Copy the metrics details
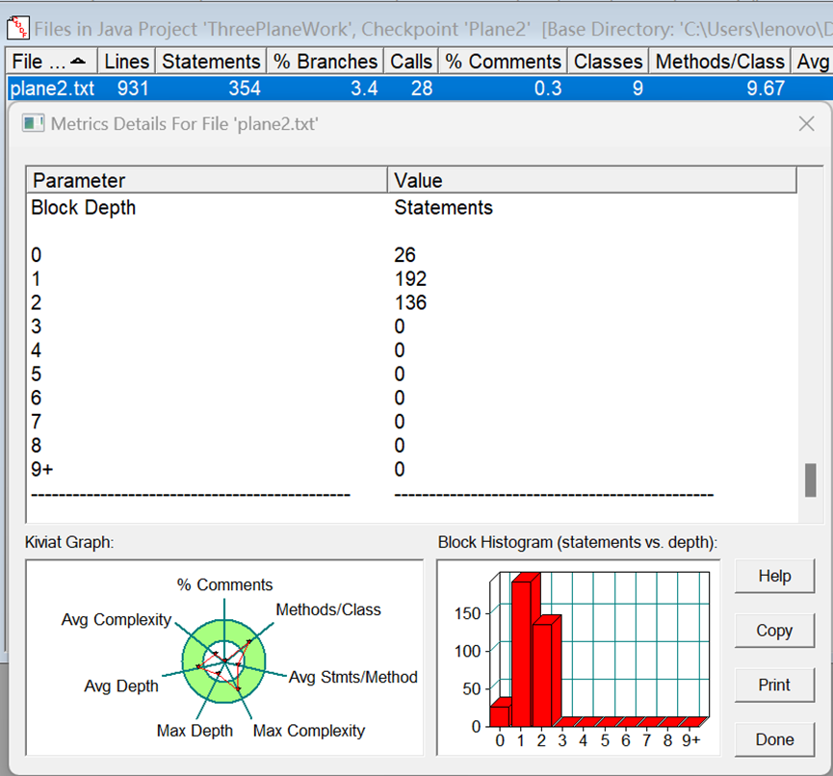Viewport: 833px width, 776px height. click(x=774, y=631)
